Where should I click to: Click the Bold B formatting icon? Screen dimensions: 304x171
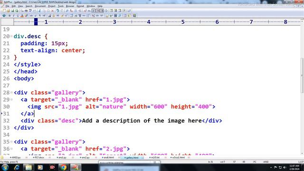[x=9, y=16]
